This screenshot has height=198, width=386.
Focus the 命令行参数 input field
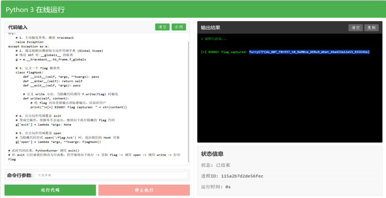[x=111, y=175]
